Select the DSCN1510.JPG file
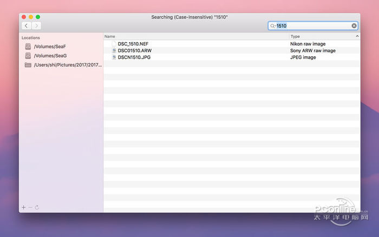Viewport: 379px width, 237px height. click(x=134, y=57)
